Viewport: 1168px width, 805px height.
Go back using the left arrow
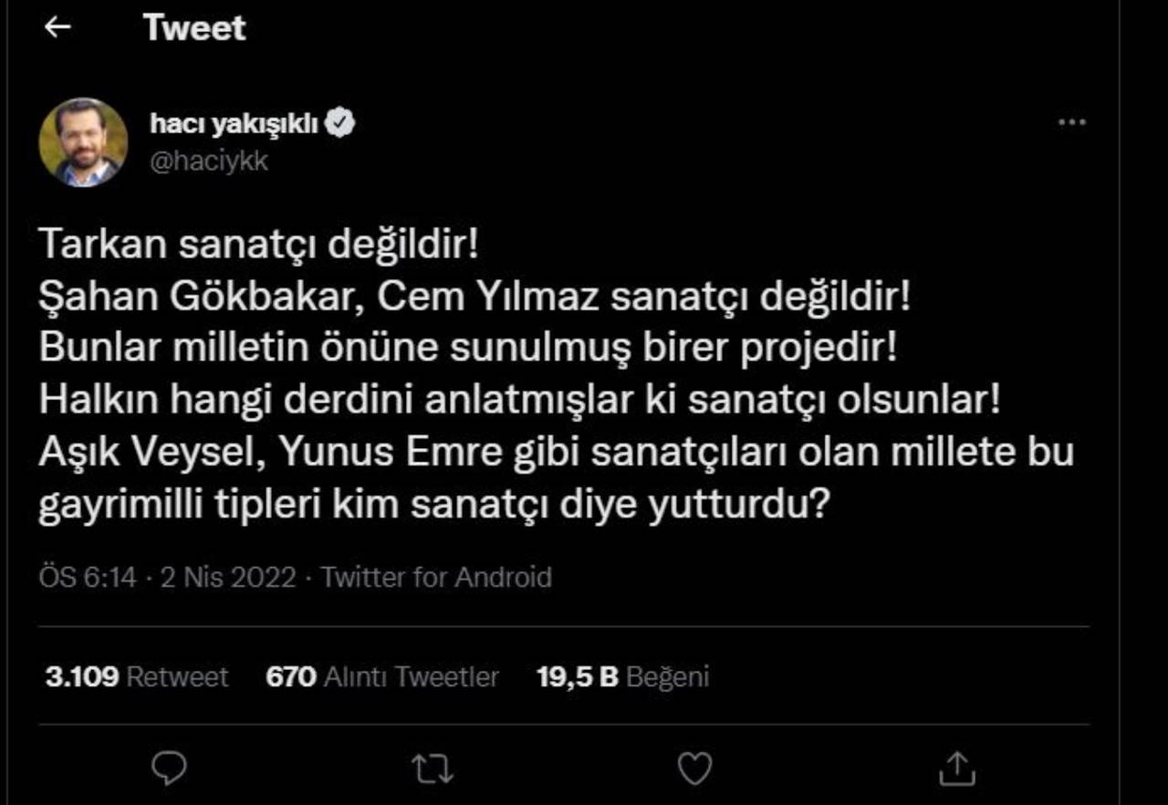tap(57, 27)
